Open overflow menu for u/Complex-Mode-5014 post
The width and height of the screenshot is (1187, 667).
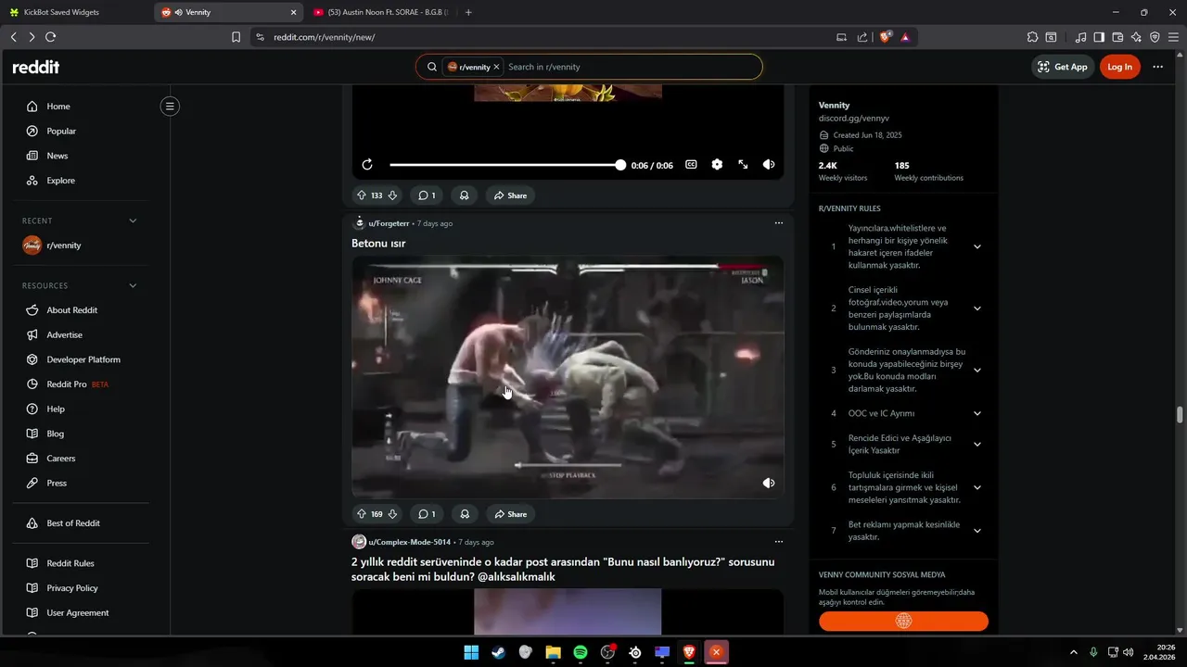click(x=779, y=542)
